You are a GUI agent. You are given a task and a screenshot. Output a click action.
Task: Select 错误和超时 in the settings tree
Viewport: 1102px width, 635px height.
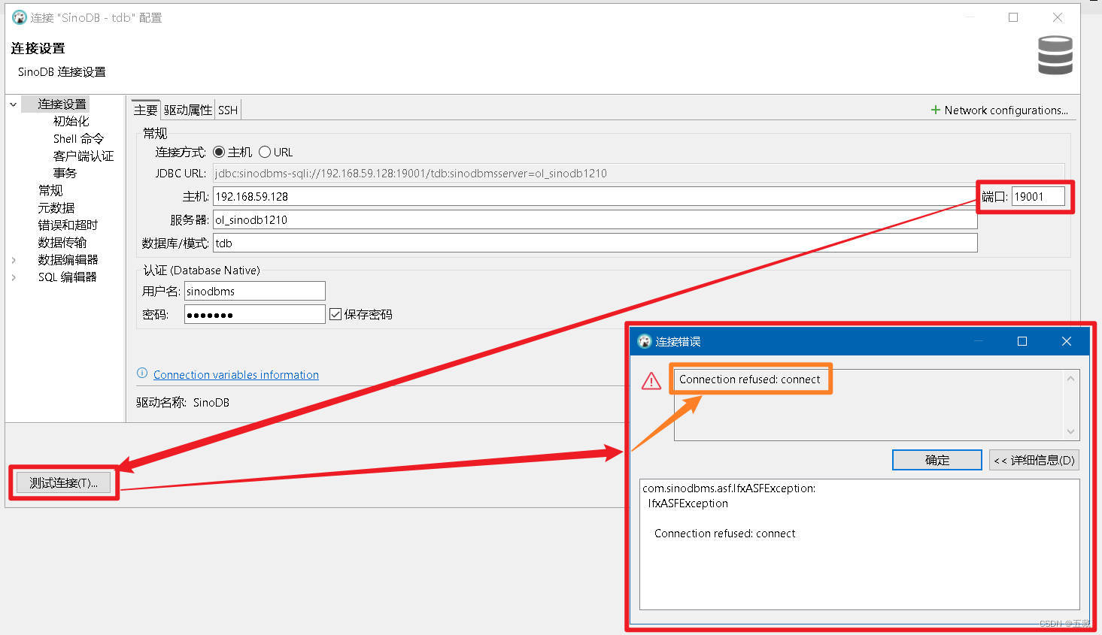[68, 225]
